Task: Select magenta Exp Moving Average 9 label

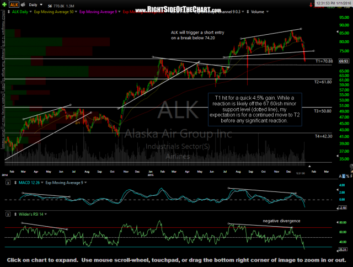Action: click(98, 12)
